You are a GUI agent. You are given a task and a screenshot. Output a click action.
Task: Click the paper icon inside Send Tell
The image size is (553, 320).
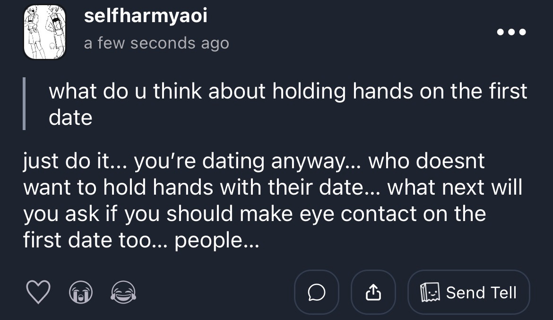point(429,293)
